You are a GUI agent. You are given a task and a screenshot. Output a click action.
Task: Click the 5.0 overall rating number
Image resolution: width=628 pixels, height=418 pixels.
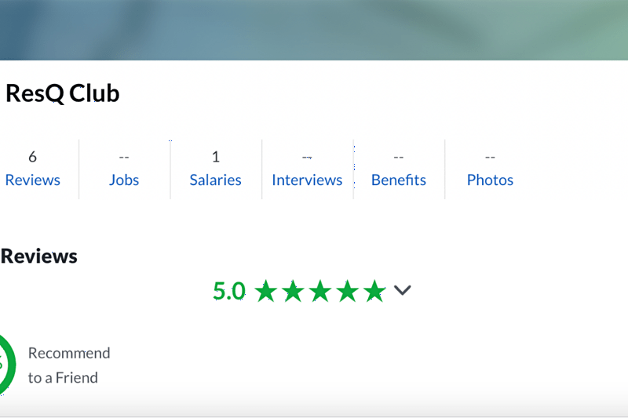coord(229,292)
